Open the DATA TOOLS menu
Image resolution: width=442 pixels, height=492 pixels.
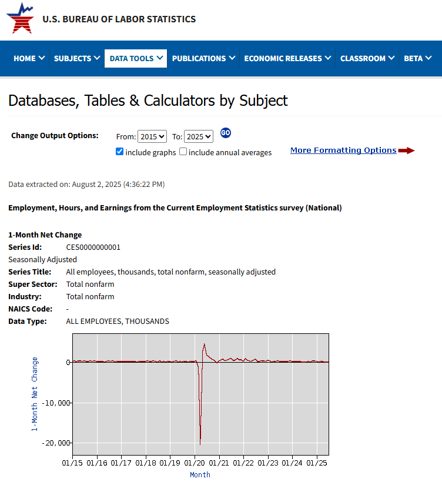pyautogui.click(x=136, y=58)
